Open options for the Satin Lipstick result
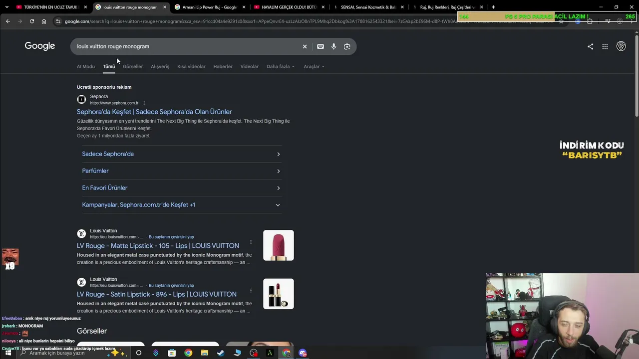This screenshot has height=359, width=639. point(251,291)
